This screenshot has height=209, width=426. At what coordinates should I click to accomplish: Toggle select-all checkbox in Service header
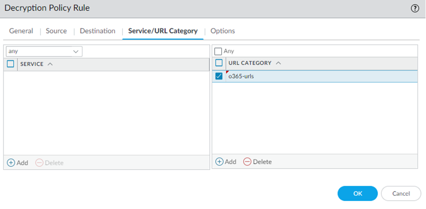tap(11, 64)
